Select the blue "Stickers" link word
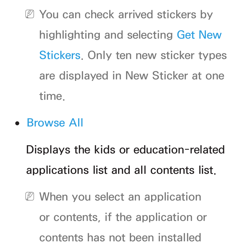241x246 pixels. [60, 55]
